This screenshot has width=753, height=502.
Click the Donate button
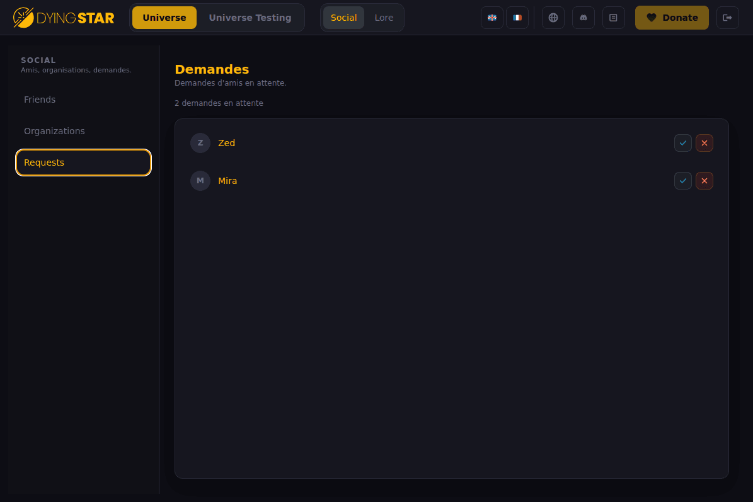point(672,18)
